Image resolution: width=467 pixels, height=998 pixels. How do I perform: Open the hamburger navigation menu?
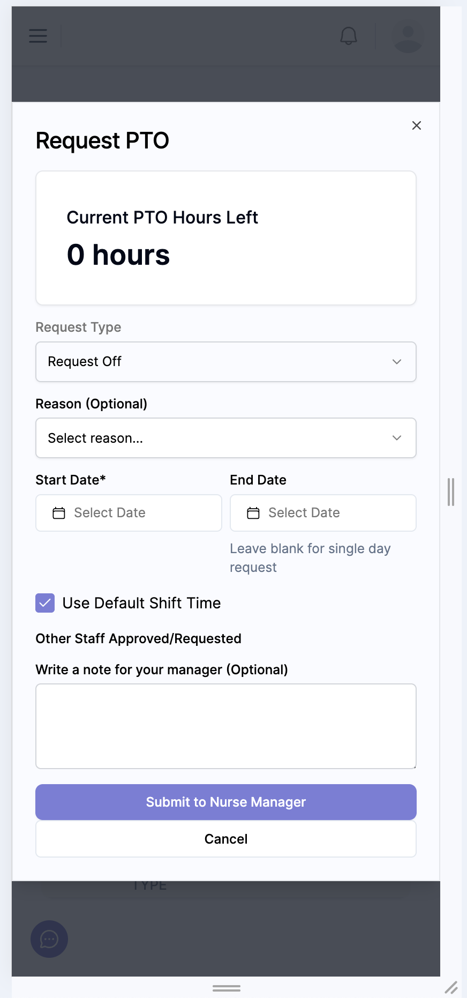(38, 36)
